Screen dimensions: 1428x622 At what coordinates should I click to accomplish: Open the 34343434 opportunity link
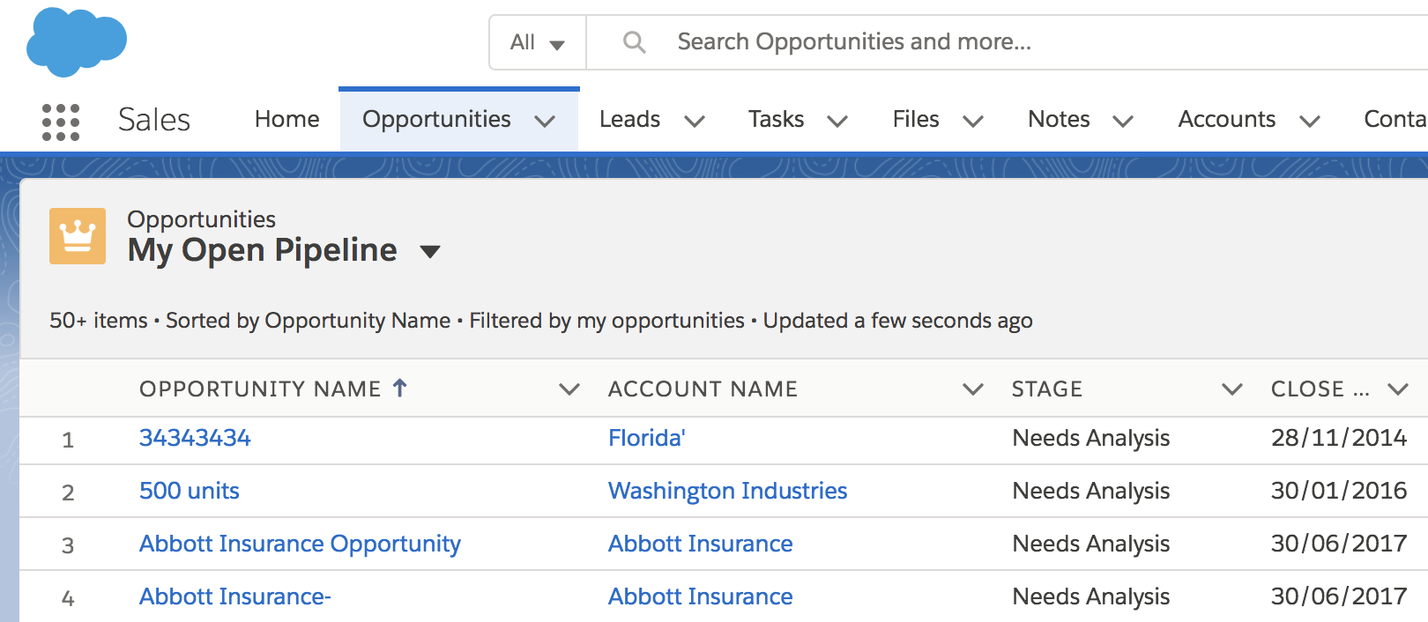point(195,438)
